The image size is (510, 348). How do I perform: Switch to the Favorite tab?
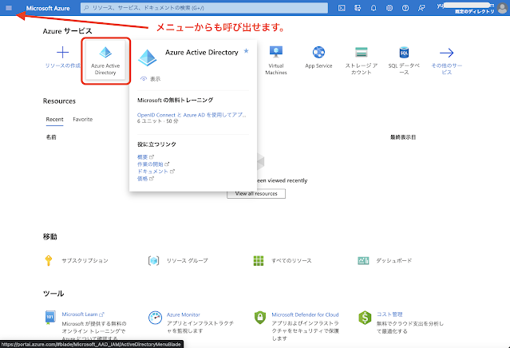[83, 120]
